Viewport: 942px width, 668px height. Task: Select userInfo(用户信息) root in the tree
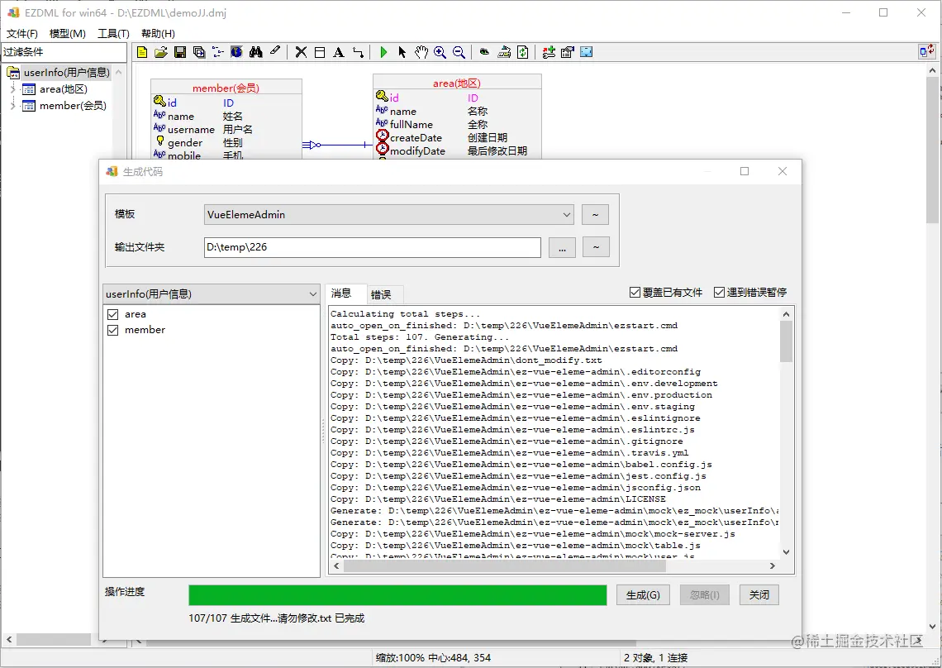tap(67, 73)
